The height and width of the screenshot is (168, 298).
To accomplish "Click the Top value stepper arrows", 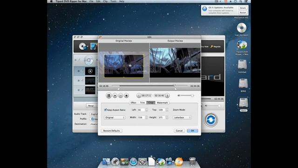I will click(167, 110).
